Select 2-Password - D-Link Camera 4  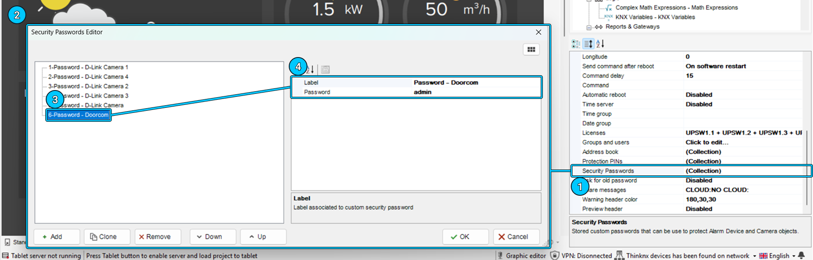point(88,77)
